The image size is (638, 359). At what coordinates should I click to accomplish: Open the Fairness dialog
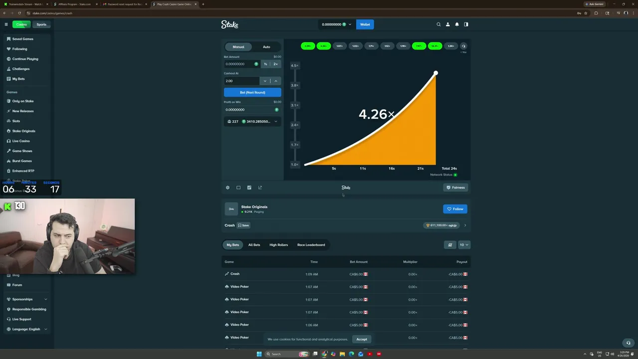tap(456, 187)
